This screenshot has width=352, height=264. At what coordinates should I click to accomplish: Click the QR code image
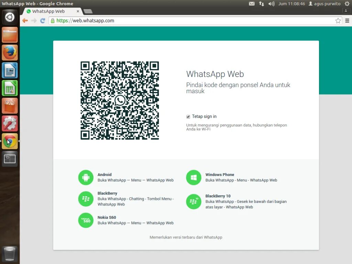coord(120,100)
